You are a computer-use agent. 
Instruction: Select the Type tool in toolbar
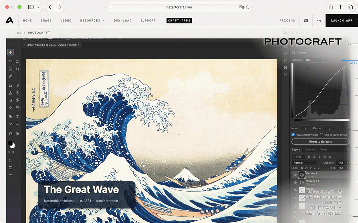(17, 117)
